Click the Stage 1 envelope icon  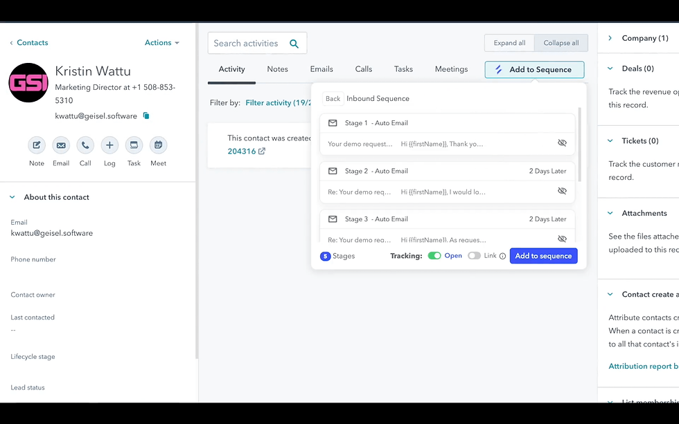pyautogui.click(x=333, y=123)
